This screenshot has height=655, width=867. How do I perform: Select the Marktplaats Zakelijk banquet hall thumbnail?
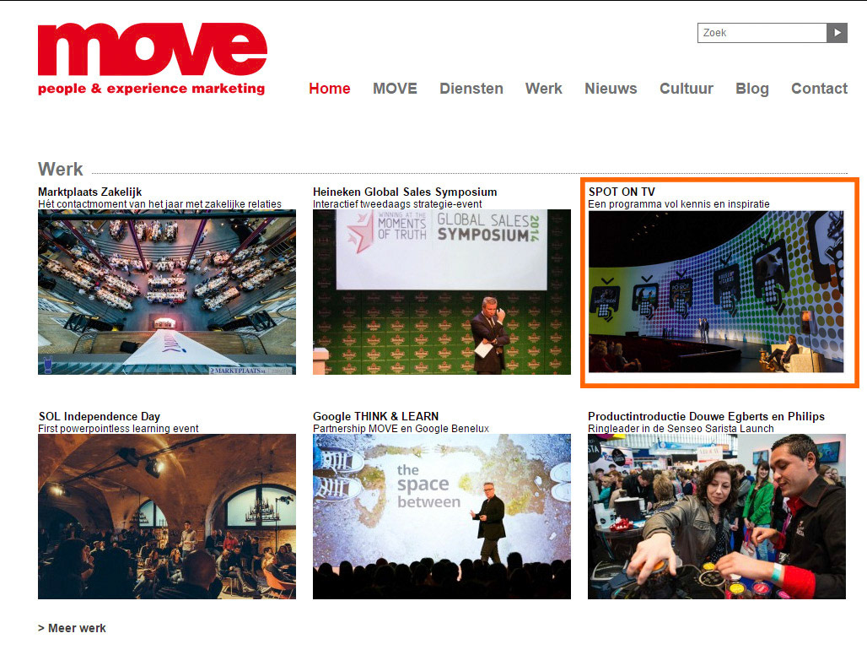click(x=167, y=292)
